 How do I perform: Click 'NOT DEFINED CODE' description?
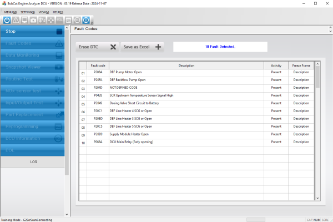pos(123,88)
